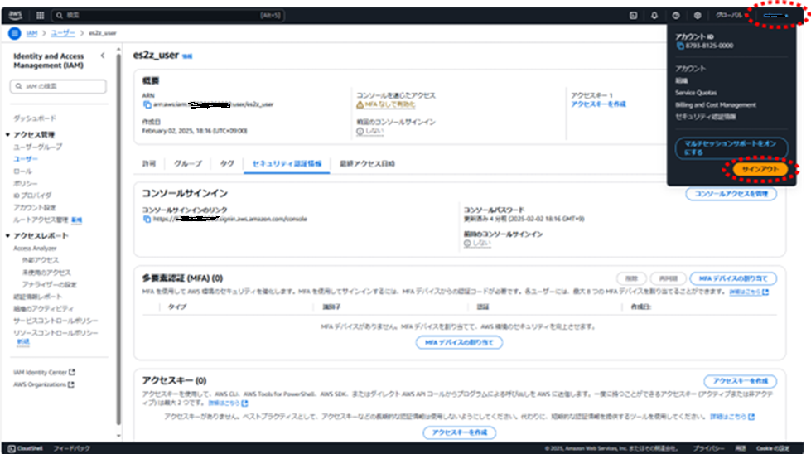This screenshot has width=811, height=454.
Task: Choose セキュリティ認証情報 in the account menu
Action: (x=706, y=116)
